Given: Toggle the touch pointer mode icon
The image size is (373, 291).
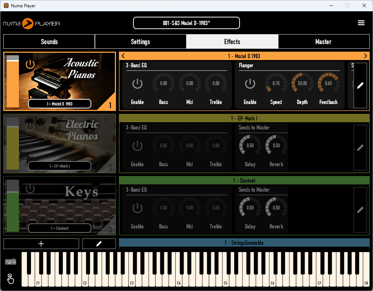Looking at the screenshot, I should pyautogui.click(x=10, y=278).
